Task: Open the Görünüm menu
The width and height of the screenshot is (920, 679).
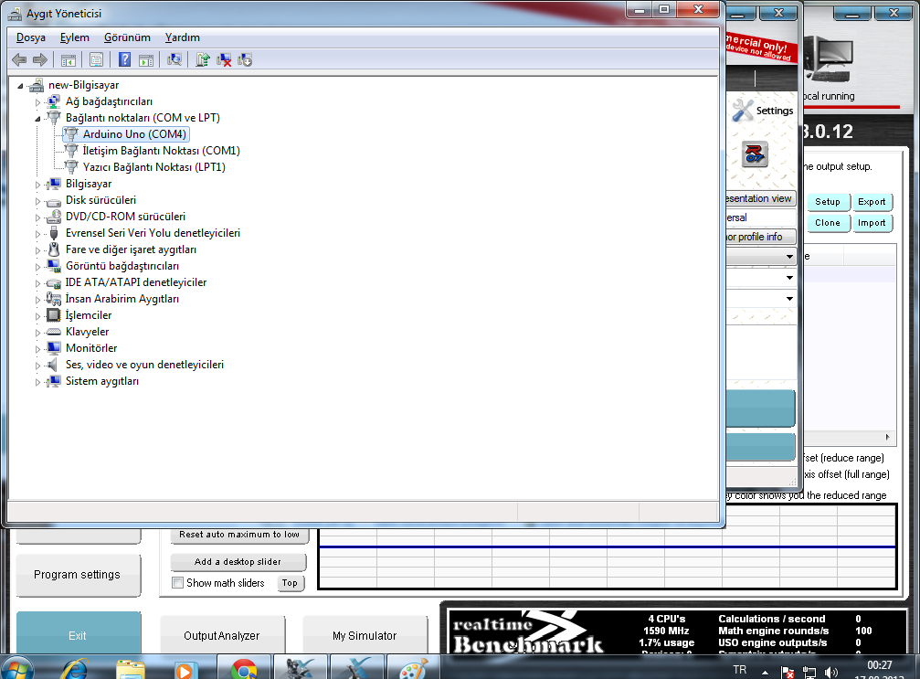Action: (x=127, y=37)
